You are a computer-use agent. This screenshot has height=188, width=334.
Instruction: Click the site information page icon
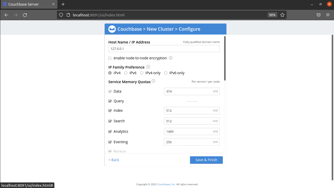click(68, 15)
